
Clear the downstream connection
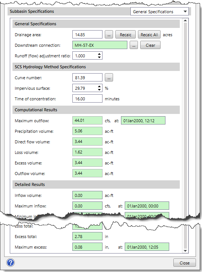[x=150, y=45]
